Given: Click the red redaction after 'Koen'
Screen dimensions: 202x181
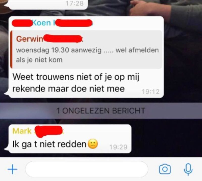Looking at the screenshot, I should tap(74, 23).
